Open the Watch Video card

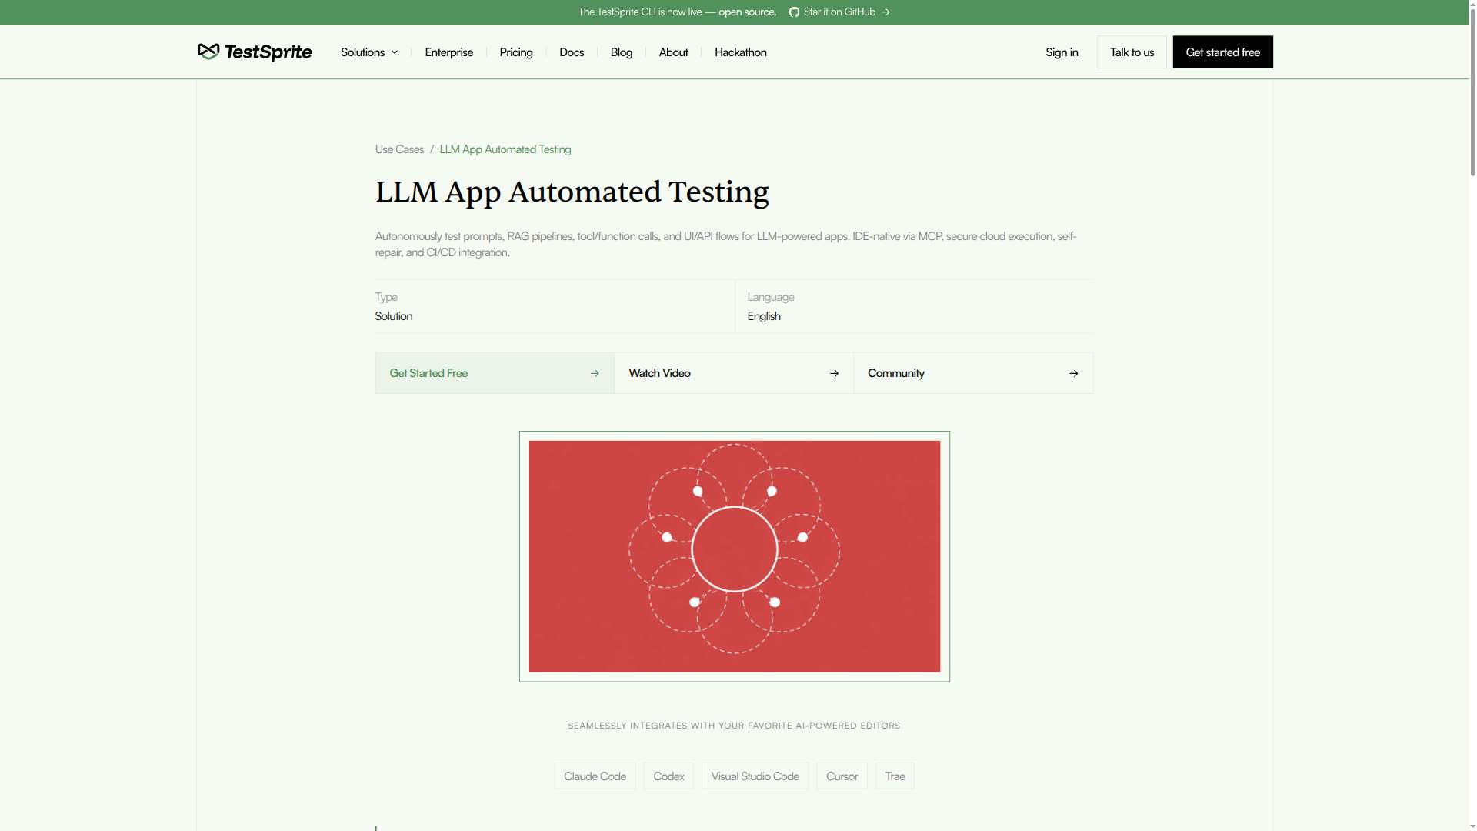[734, 373]
